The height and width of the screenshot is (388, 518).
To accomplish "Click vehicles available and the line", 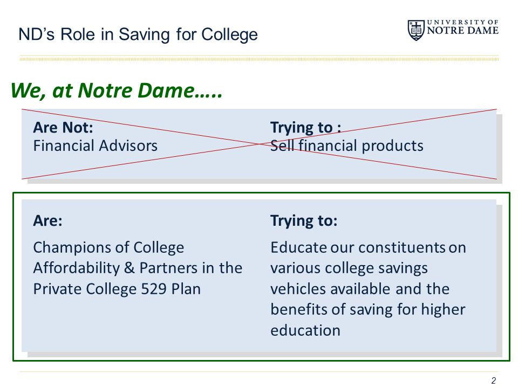I will coord(360,289).
